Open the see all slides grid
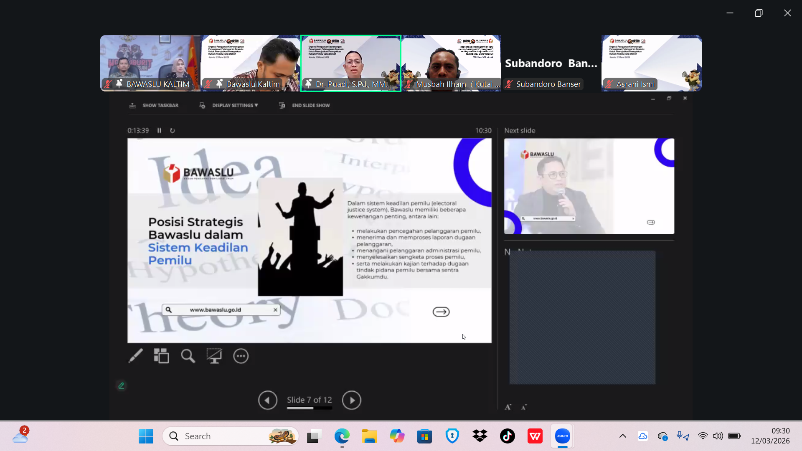Image resolution: width=802 pixels, height=451 pixels. click(x=161, y=356)
